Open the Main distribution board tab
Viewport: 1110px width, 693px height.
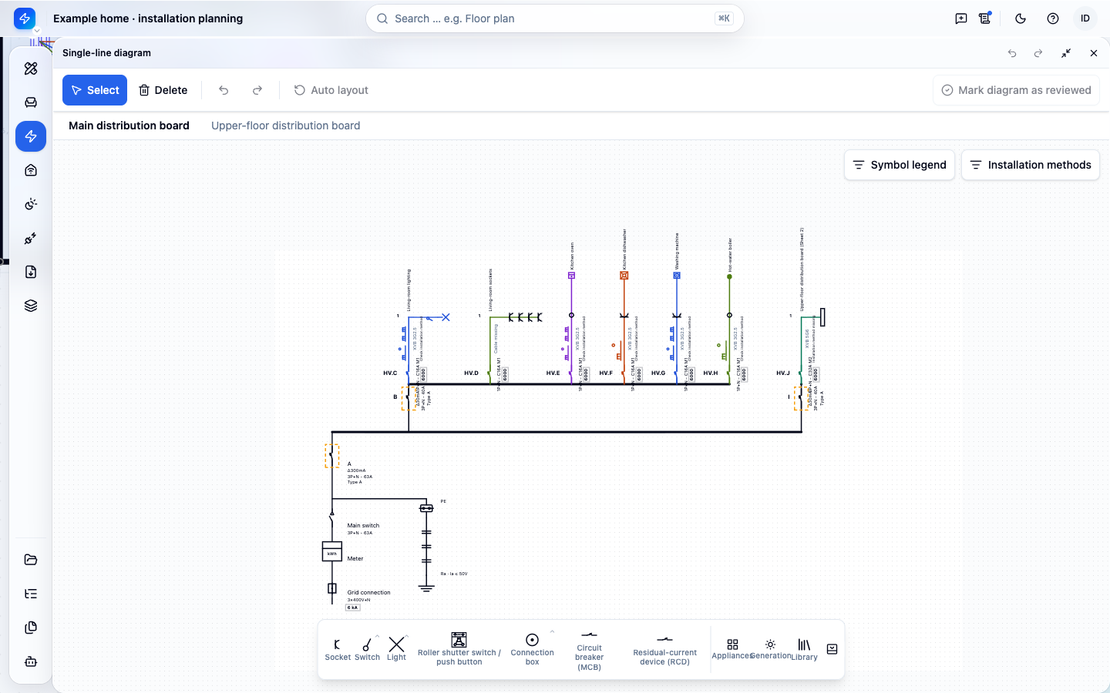point(129,126)
